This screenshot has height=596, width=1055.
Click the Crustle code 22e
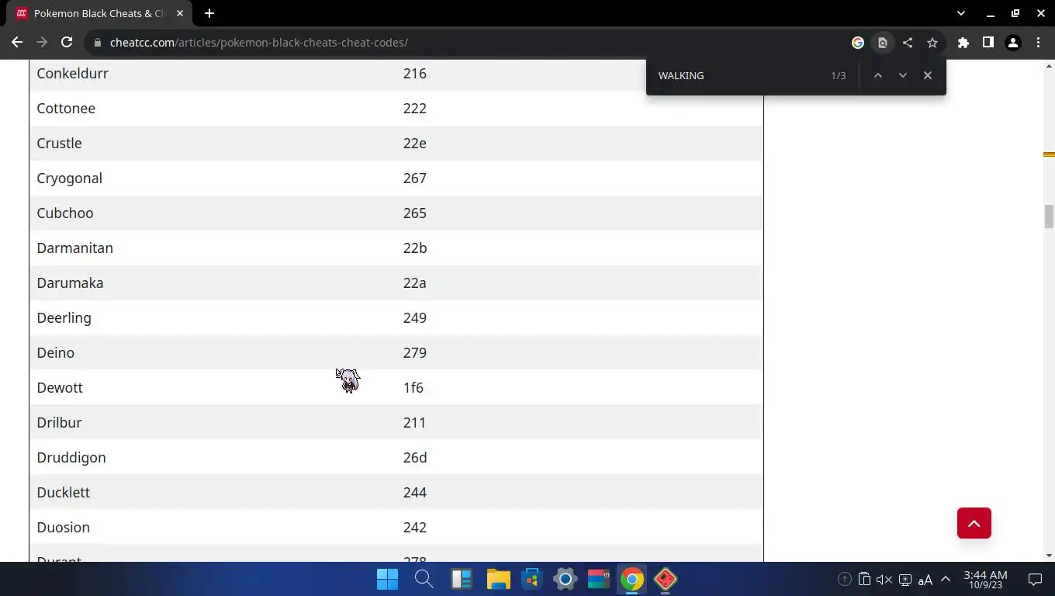[415, 143]
